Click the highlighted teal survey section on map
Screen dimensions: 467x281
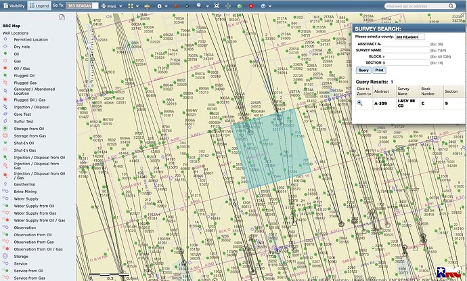pos(271,148)
